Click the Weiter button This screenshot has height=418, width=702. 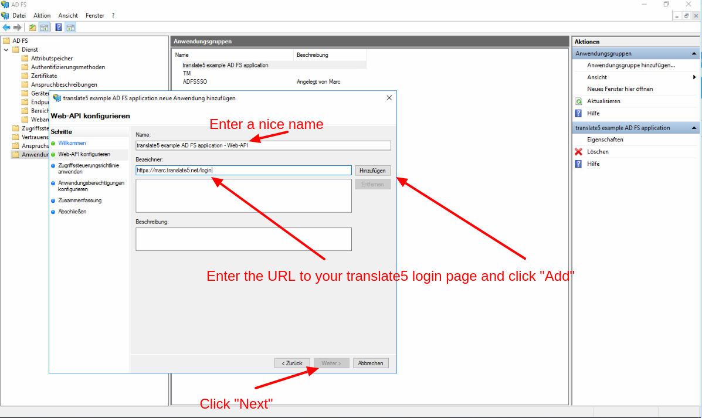(331, 363)
